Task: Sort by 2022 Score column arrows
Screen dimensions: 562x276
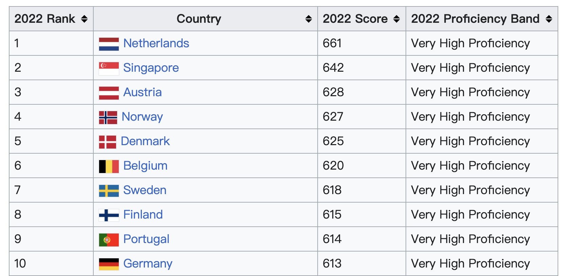Action: pyautogui.click(x=396, y=19)
